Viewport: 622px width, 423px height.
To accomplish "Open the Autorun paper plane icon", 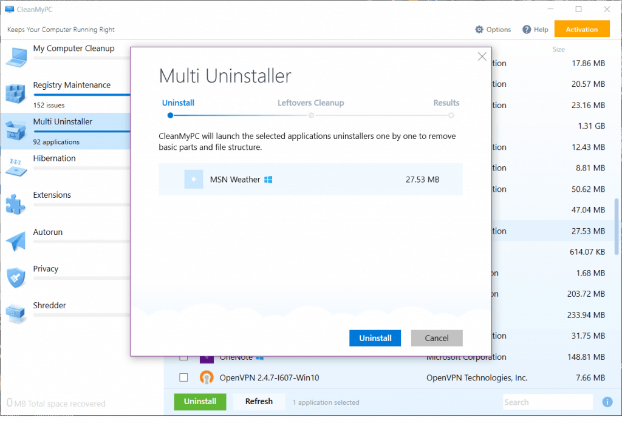I will tap(16, 241).
